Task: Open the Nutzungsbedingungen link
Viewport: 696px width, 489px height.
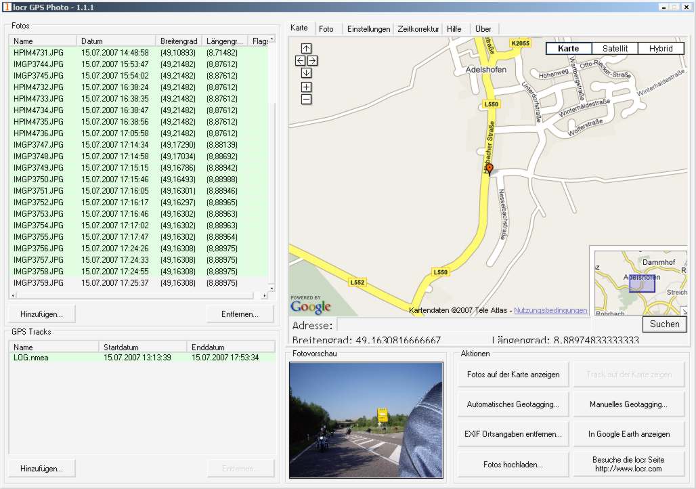Action: pyautogui.click(x=550, y=310)
